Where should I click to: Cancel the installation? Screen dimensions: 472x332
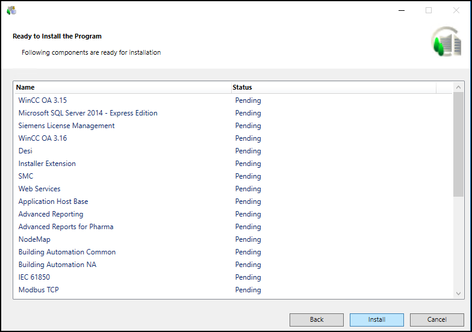(x=436, y=319)
